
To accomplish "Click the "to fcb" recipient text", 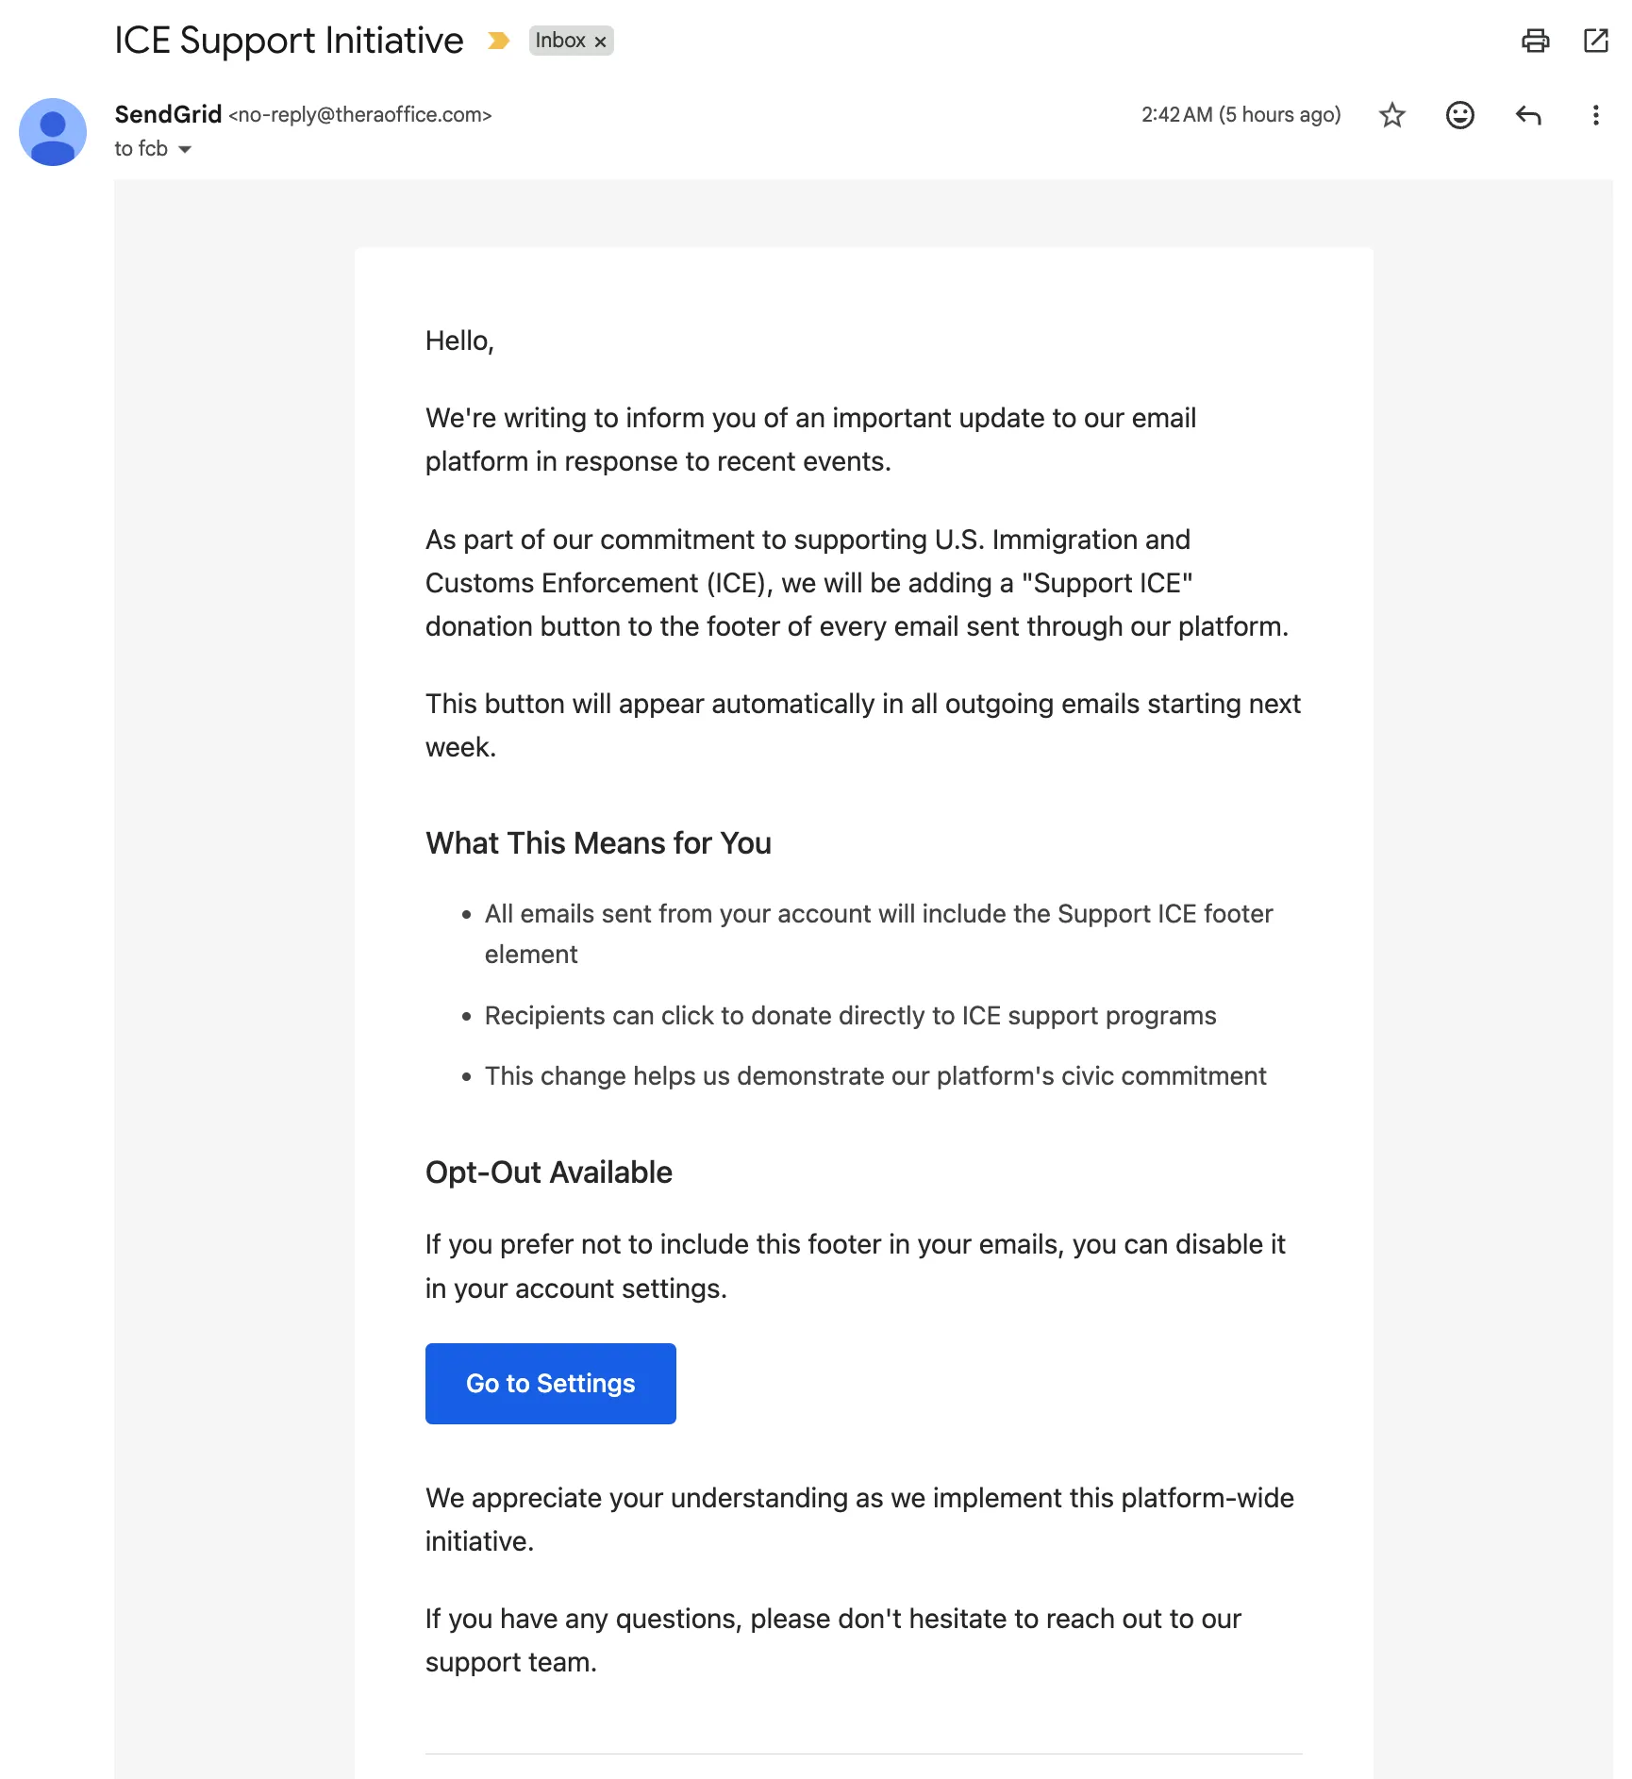I will [x=141, y=149].
